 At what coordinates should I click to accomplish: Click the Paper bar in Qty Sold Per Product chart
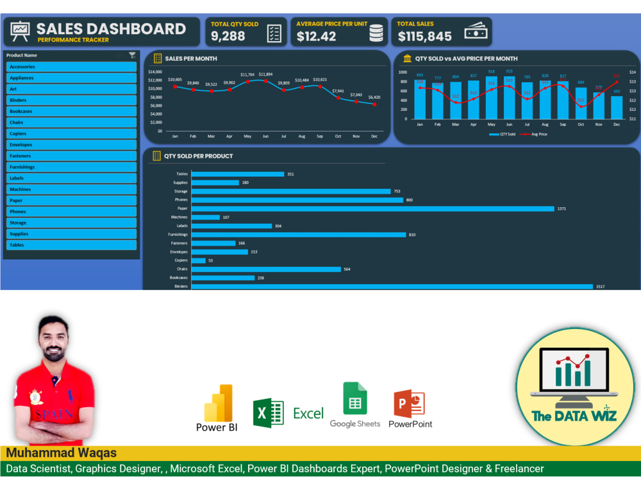(372, 208)
